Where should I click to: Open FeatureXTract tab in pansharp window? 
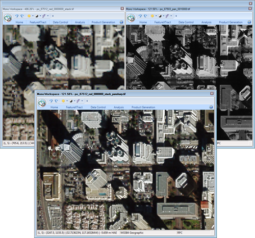74,107
